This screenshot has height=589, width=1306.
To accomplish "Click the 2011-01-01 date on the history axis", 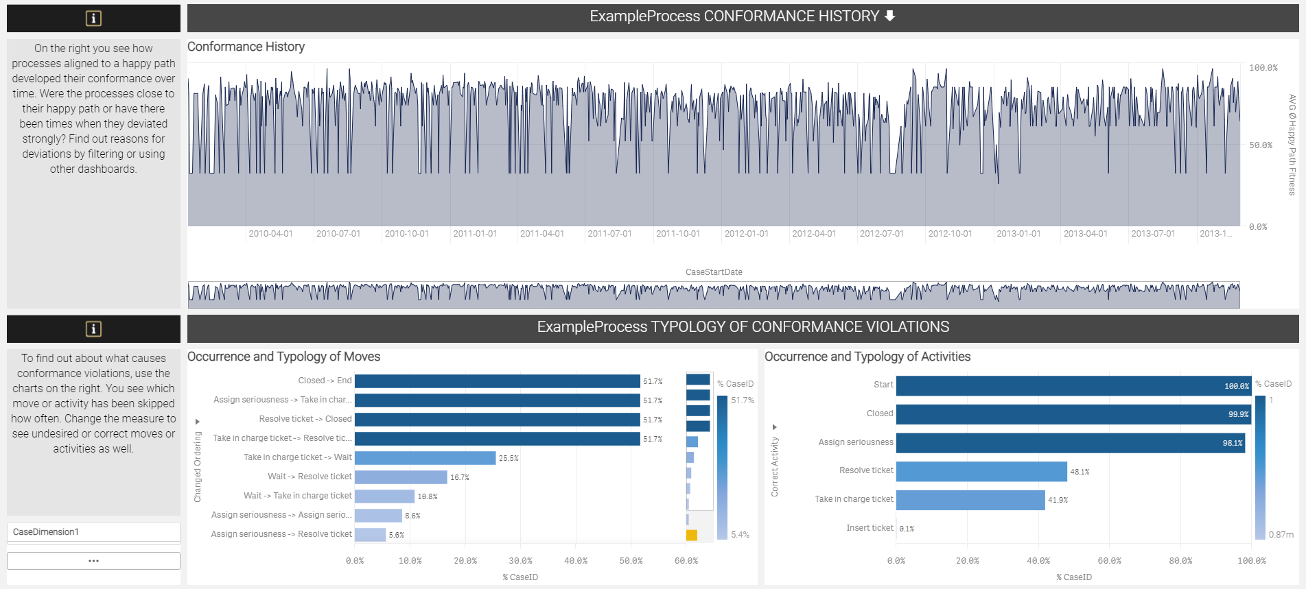I will 475,234.
